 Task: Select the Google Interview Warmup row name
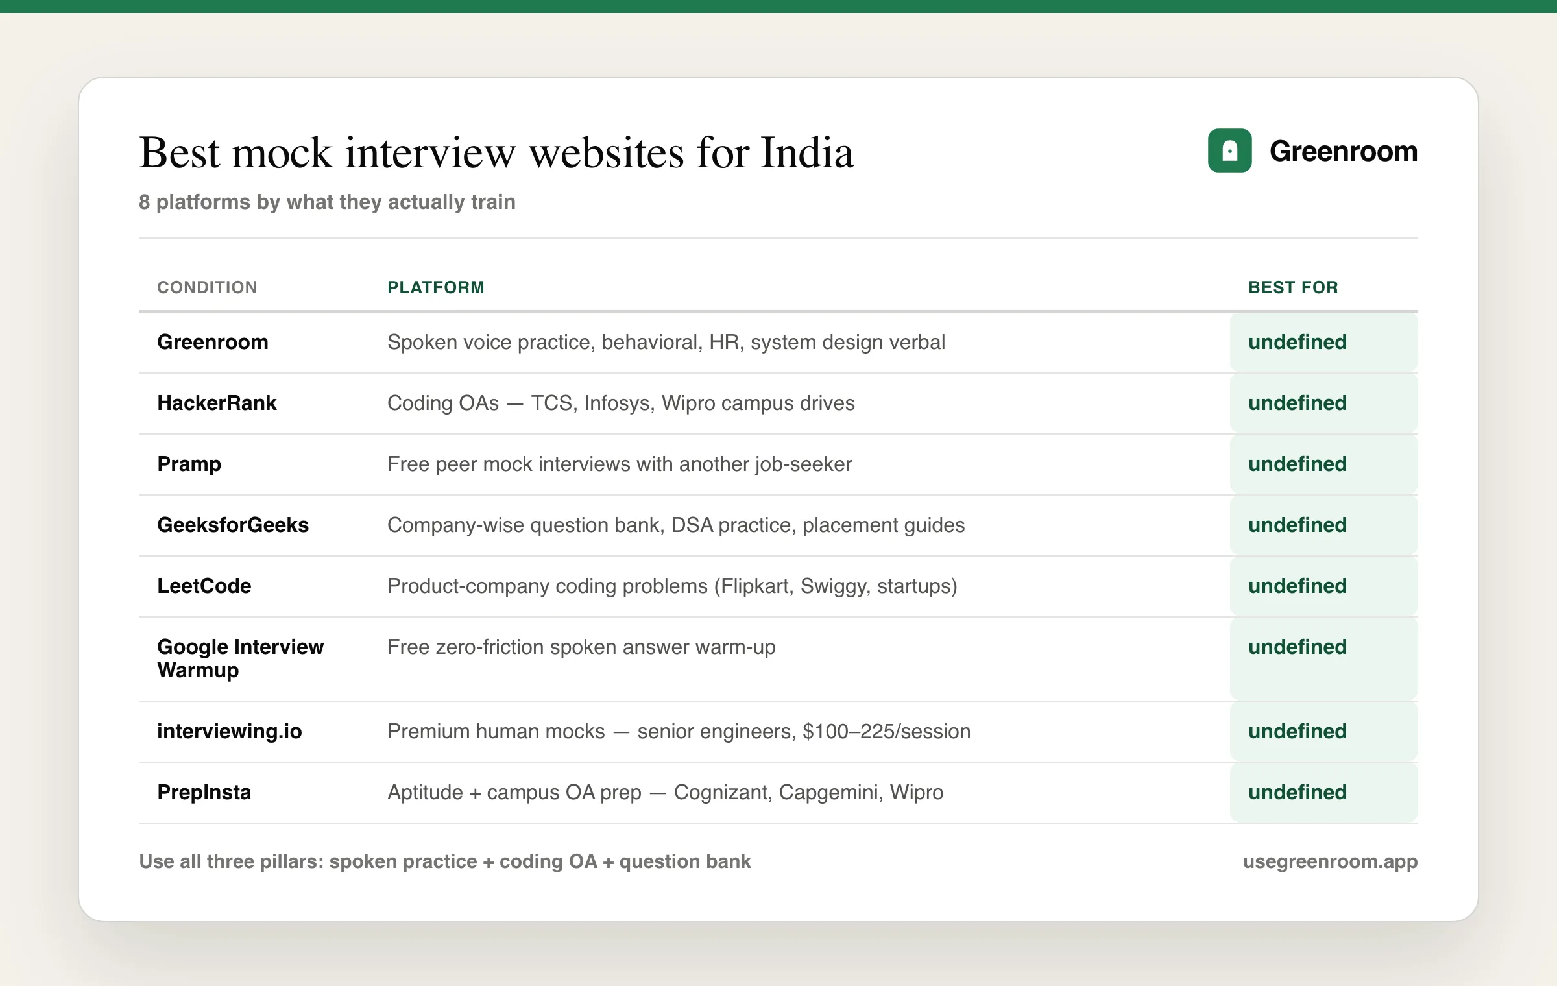(240, 658)
